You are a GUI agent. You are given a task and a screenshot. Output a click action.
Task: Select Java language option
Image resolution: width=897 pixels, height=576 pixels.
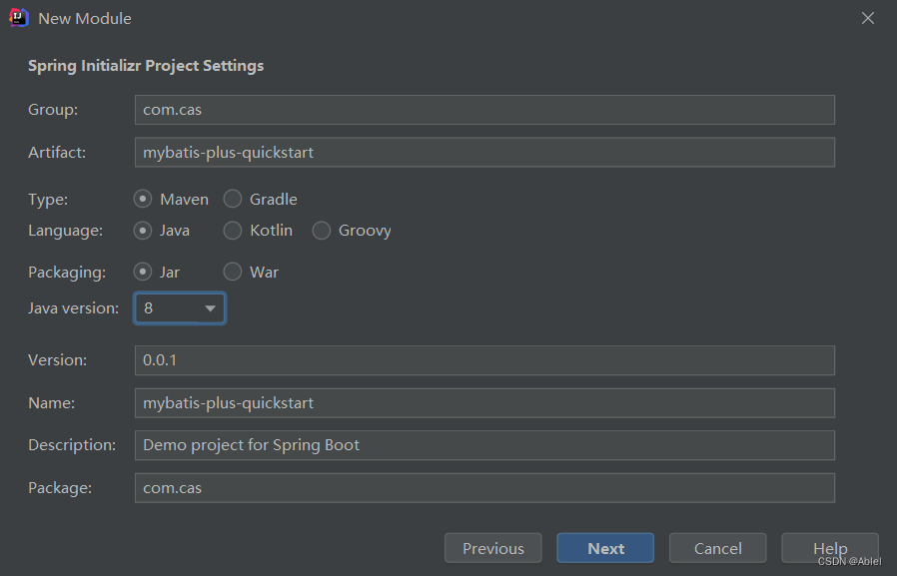point(143,231)
